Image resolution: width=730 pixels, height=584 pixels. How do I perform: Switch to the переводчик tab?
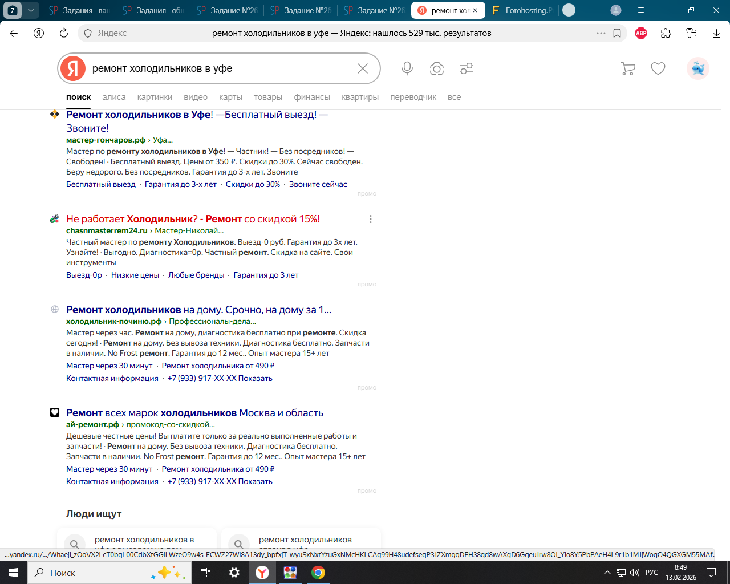tap(413, 97)
